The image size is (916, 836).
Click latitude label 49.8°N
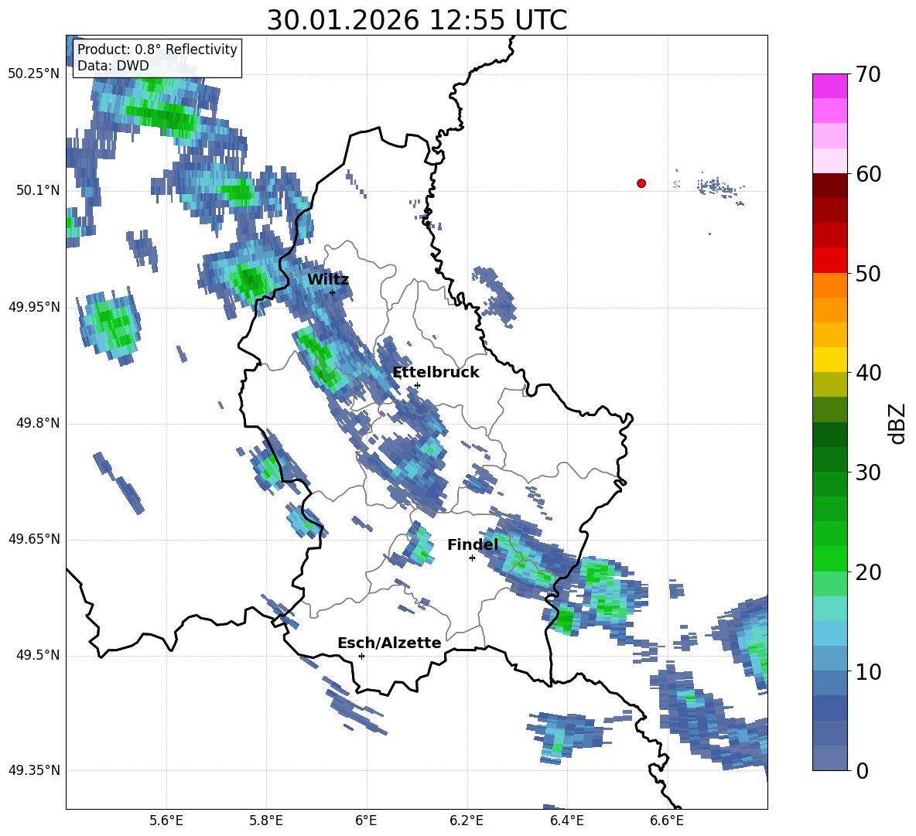tap(38, 423)
